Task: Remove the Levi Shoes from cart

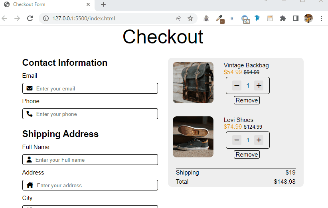Action: [x=247, y=155]
